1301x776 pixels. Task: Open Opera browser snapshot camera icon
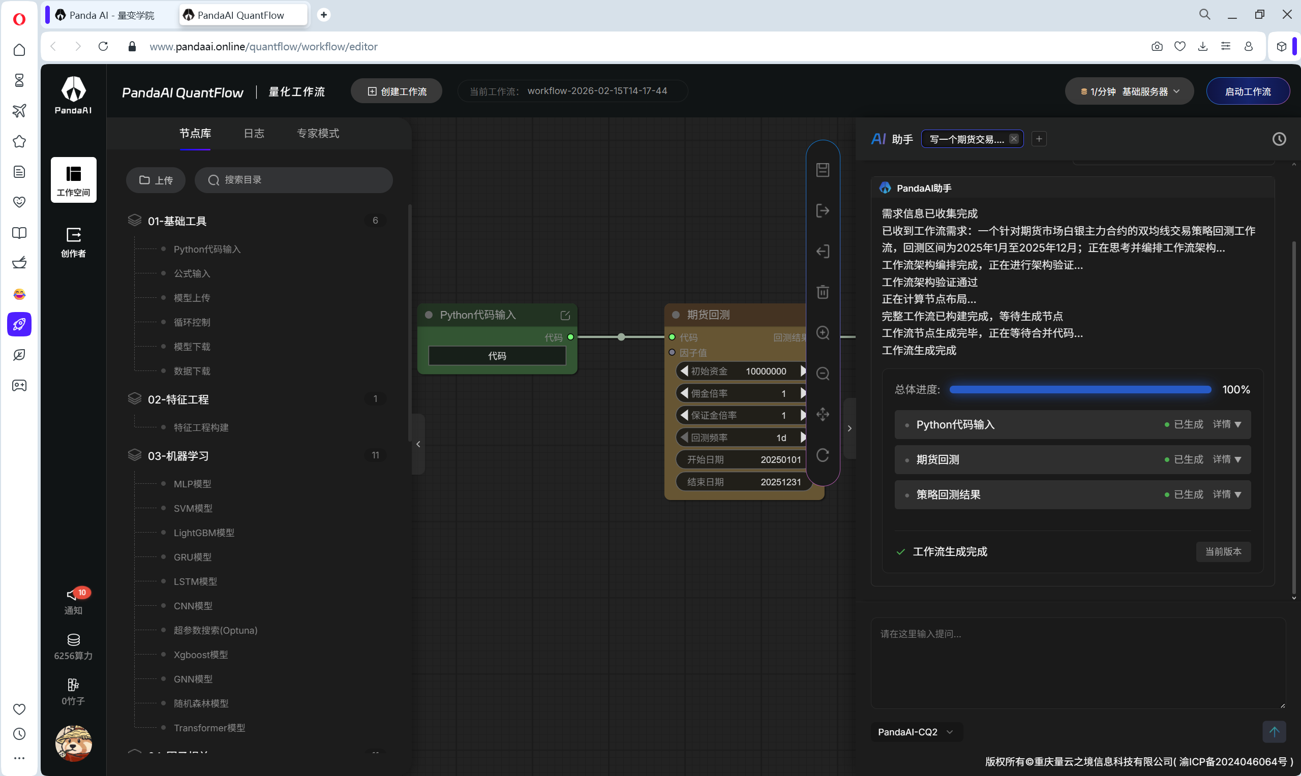click(x=1157, y=47)
